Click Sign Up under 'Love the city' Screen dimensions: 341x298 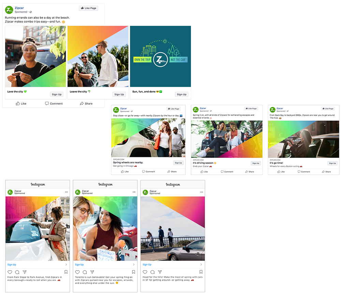pyautogui.click(x=57, y=94)
